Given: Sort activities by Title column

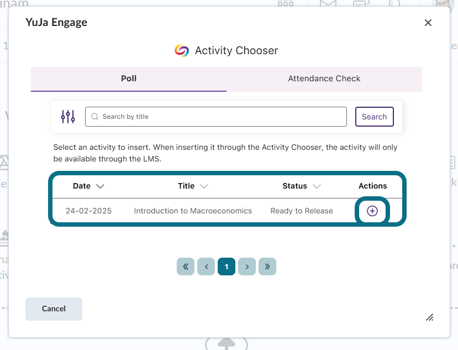Looking at the screenshot, I should 193,186.
